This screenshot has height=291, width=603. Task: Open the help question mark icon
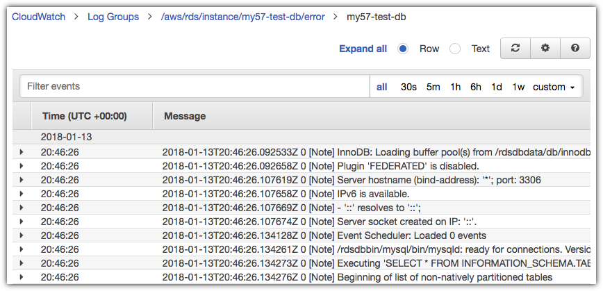click(x=575, y=48)
